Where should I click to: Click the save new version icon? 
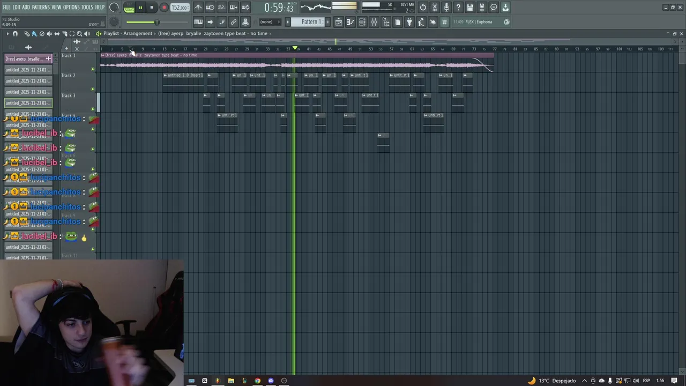point(482,7)
